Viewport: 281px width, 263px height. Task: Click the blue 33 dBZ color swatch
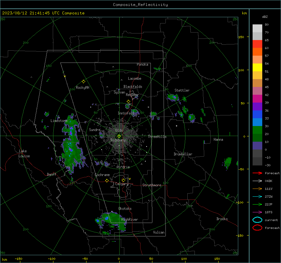[257, 114]
